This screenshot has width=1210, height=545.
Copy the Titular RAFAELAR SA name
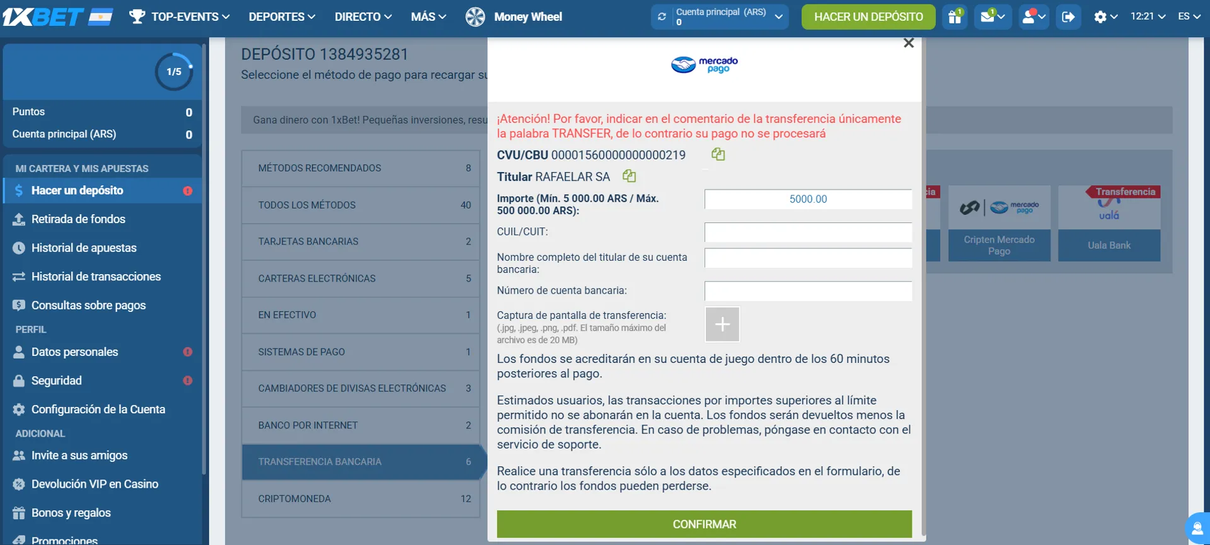click(629, 176)
